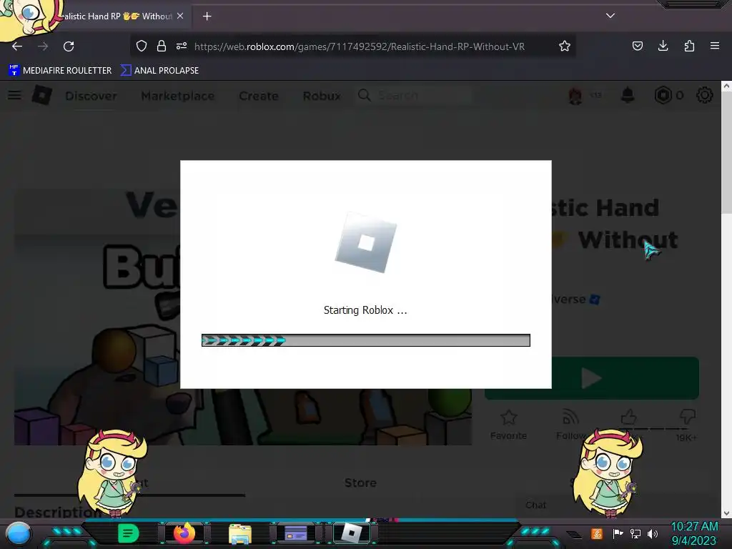This screenshot has height=549, width=732.
Task: View site security padlock info
Action: [x=162, y=46]
